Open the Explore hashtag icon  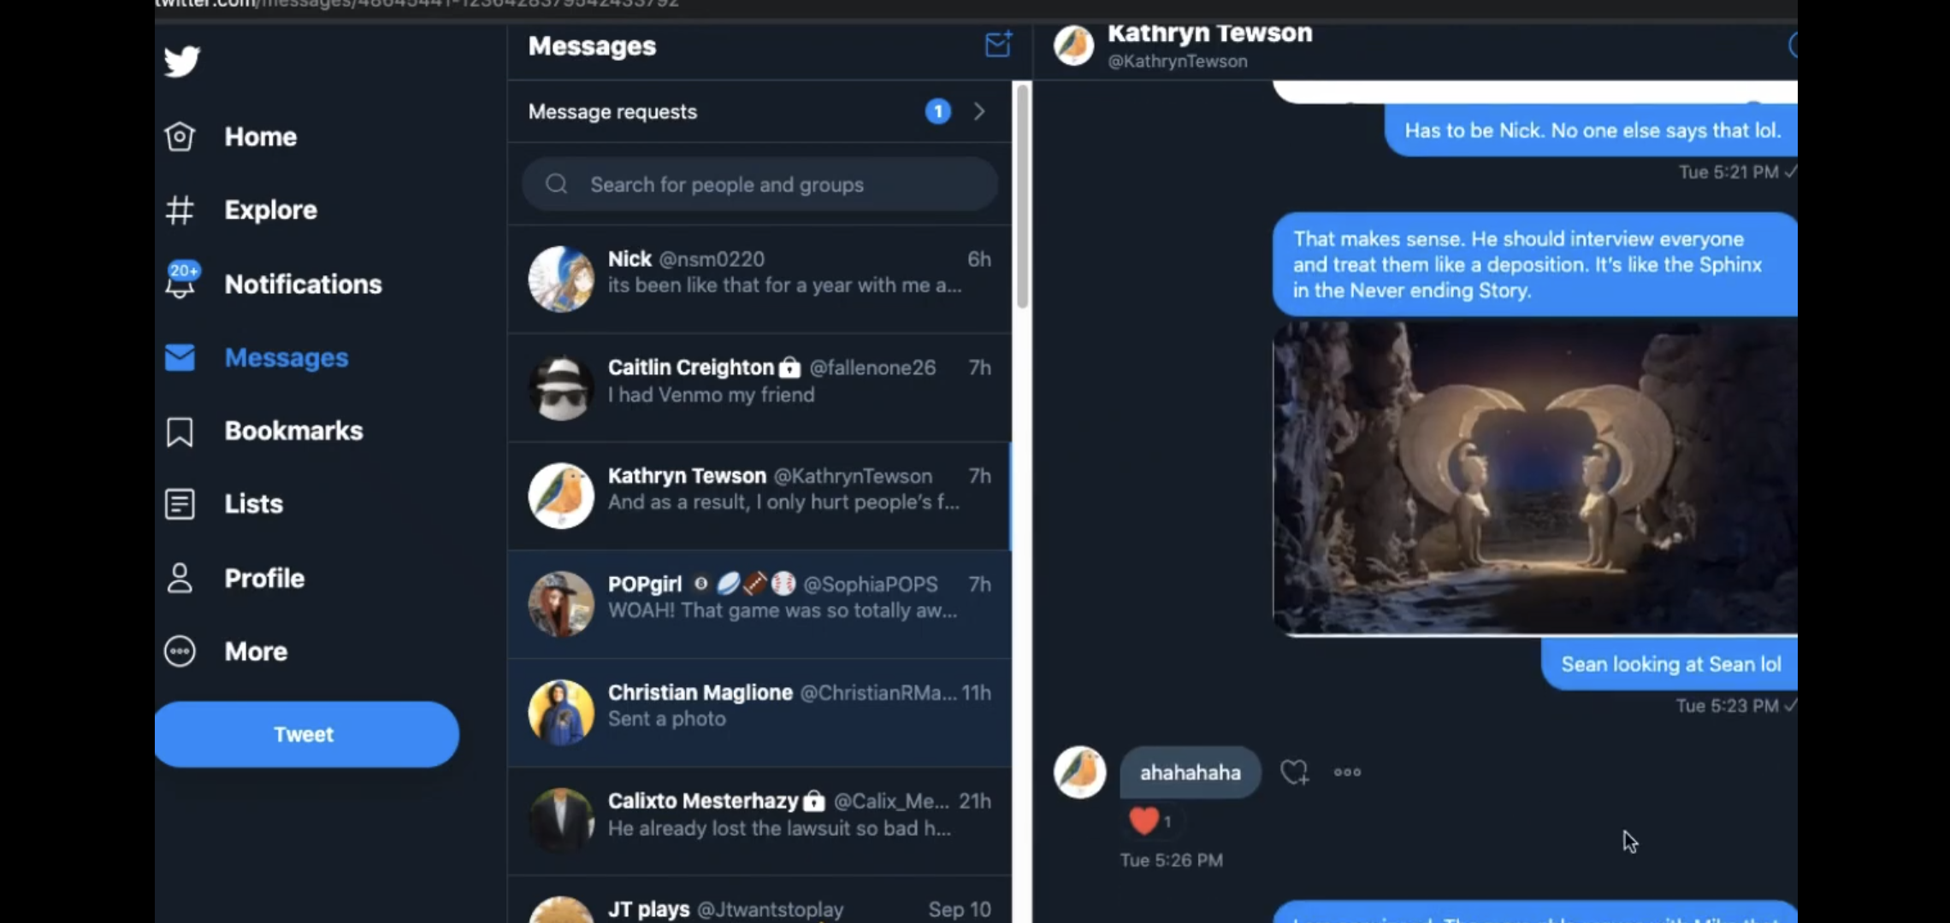180,210
